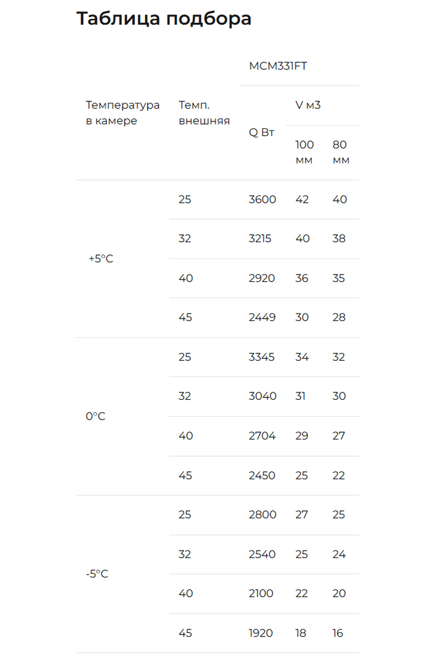Viewport: 445px width, 668px height.
Task: Click the 2920 power value cell
Action: point(262,278)
